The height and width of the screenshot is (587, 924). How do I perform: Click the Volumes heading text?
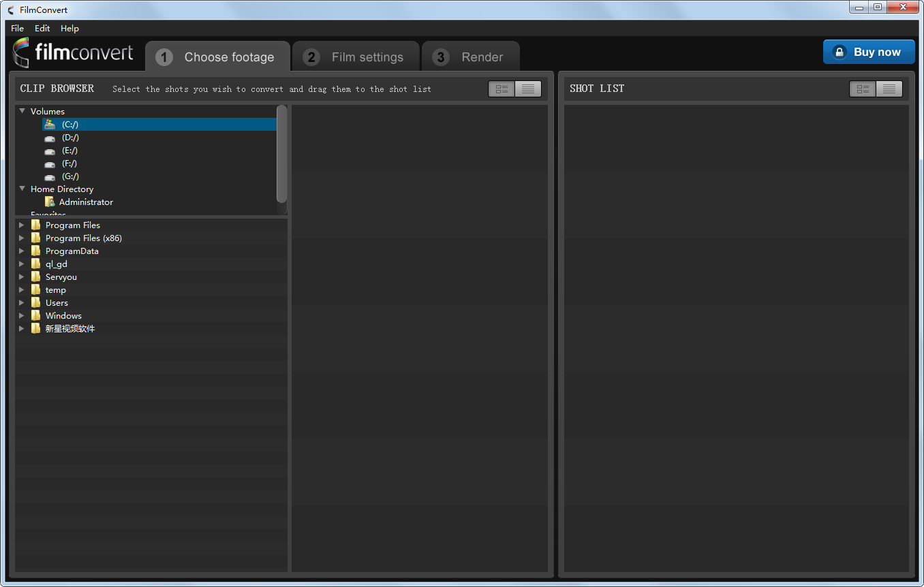point(48,112)
